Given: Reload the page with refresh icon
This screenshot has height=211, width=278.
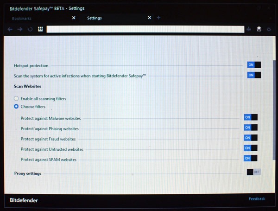Looking at the screenshot, I should [30, 29].
